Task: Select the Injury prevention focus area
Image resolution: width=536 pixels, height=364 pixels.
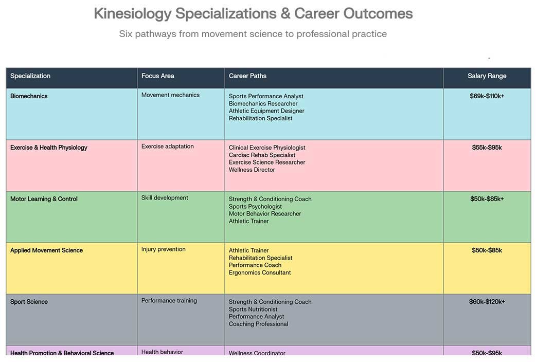Action: click(164, 249)
